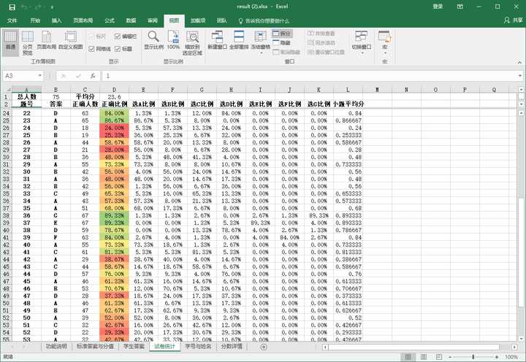Open the 数据 Data tab

coord(131,20)
